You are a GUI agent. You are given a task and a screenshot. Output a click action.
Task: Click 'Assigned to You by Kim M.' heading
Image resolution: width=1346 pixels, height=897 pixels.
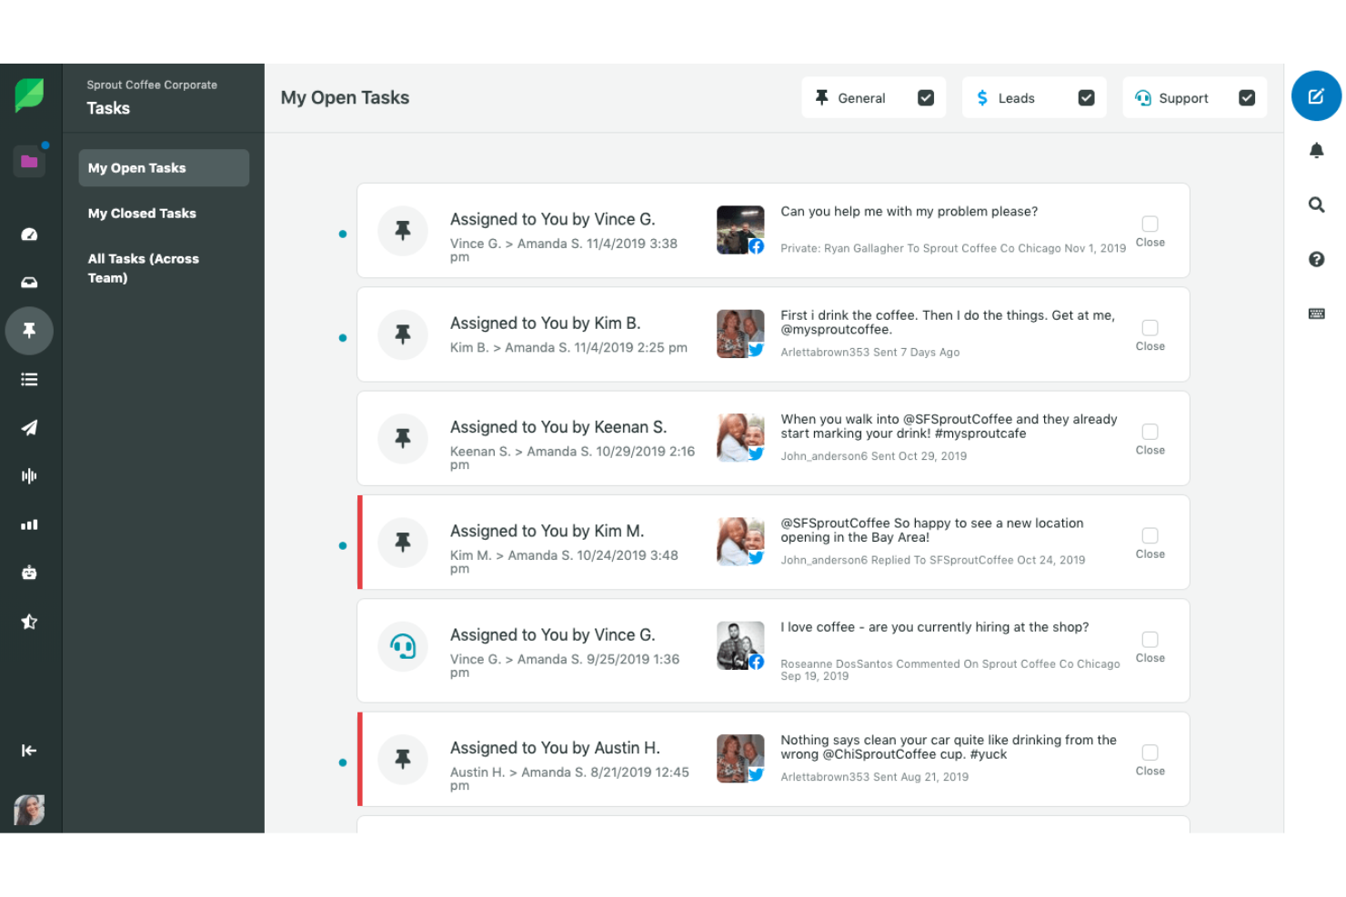[x=547, y=531]
